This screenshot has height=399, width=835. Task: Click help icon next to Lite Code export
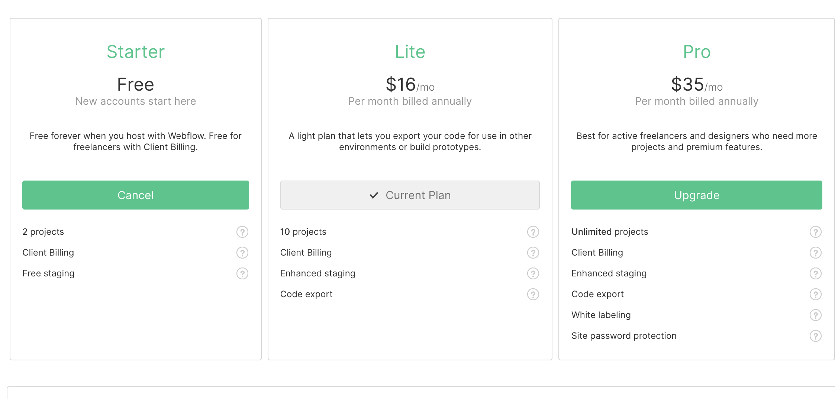coord(533,294)
